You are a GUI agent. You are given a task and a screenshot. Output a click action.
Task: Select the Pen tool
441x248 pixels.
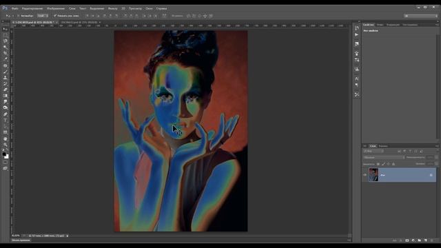tap(5, 114)
